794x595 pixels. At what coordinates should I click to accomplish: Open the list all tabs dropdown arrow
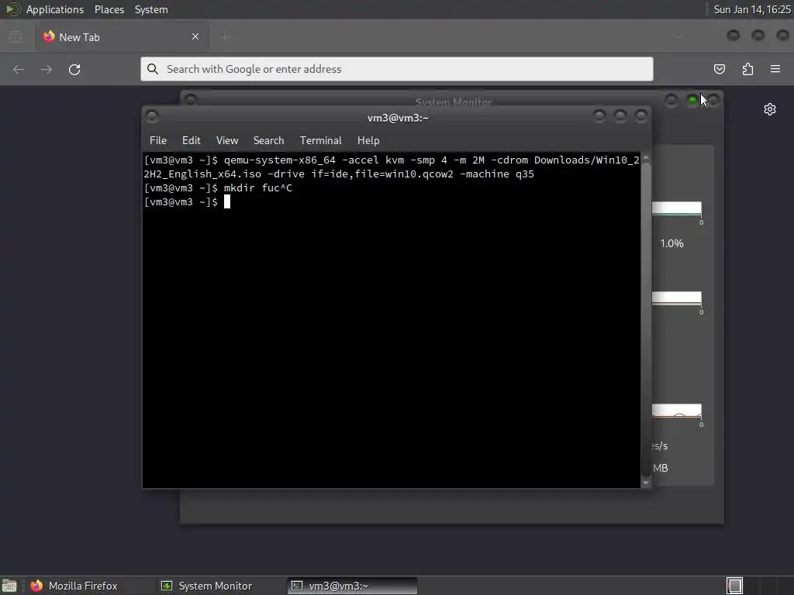tap(677, 36)
